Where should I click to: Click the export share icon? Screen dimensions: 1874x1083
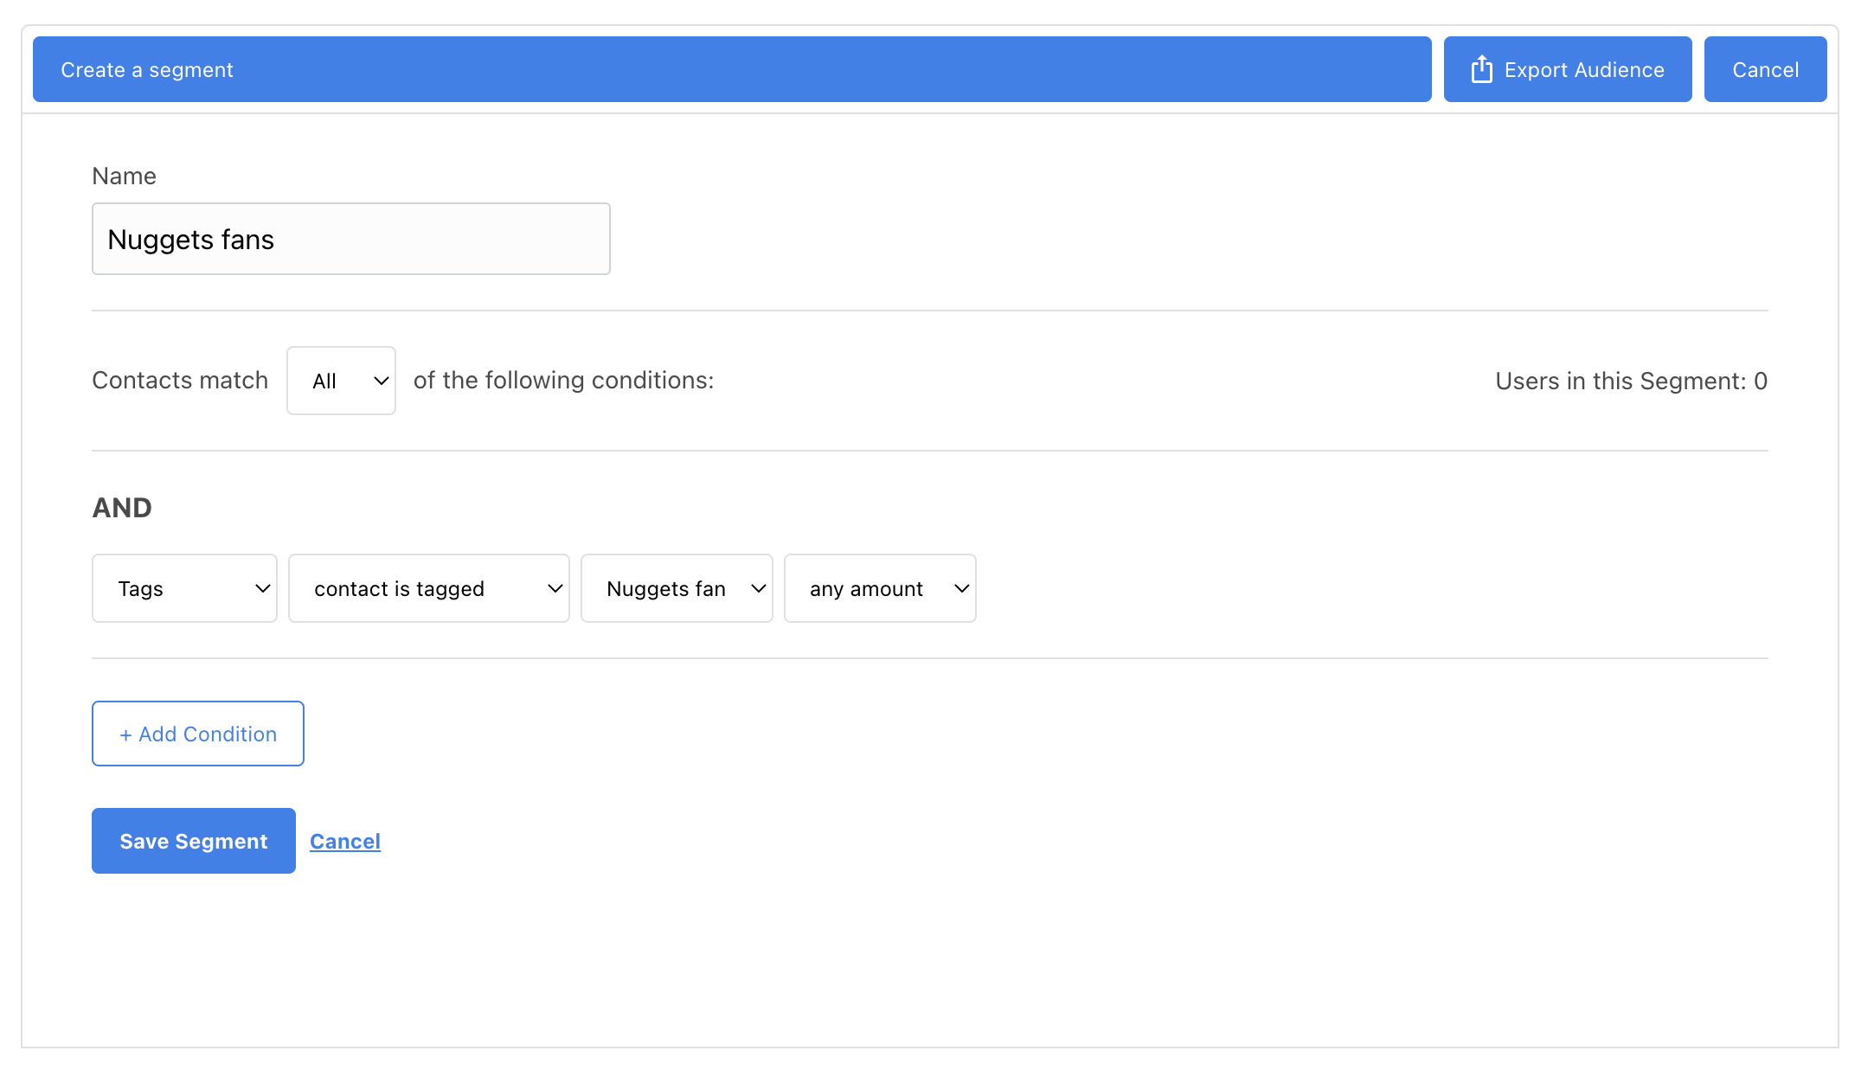(x=1481, y=69)
